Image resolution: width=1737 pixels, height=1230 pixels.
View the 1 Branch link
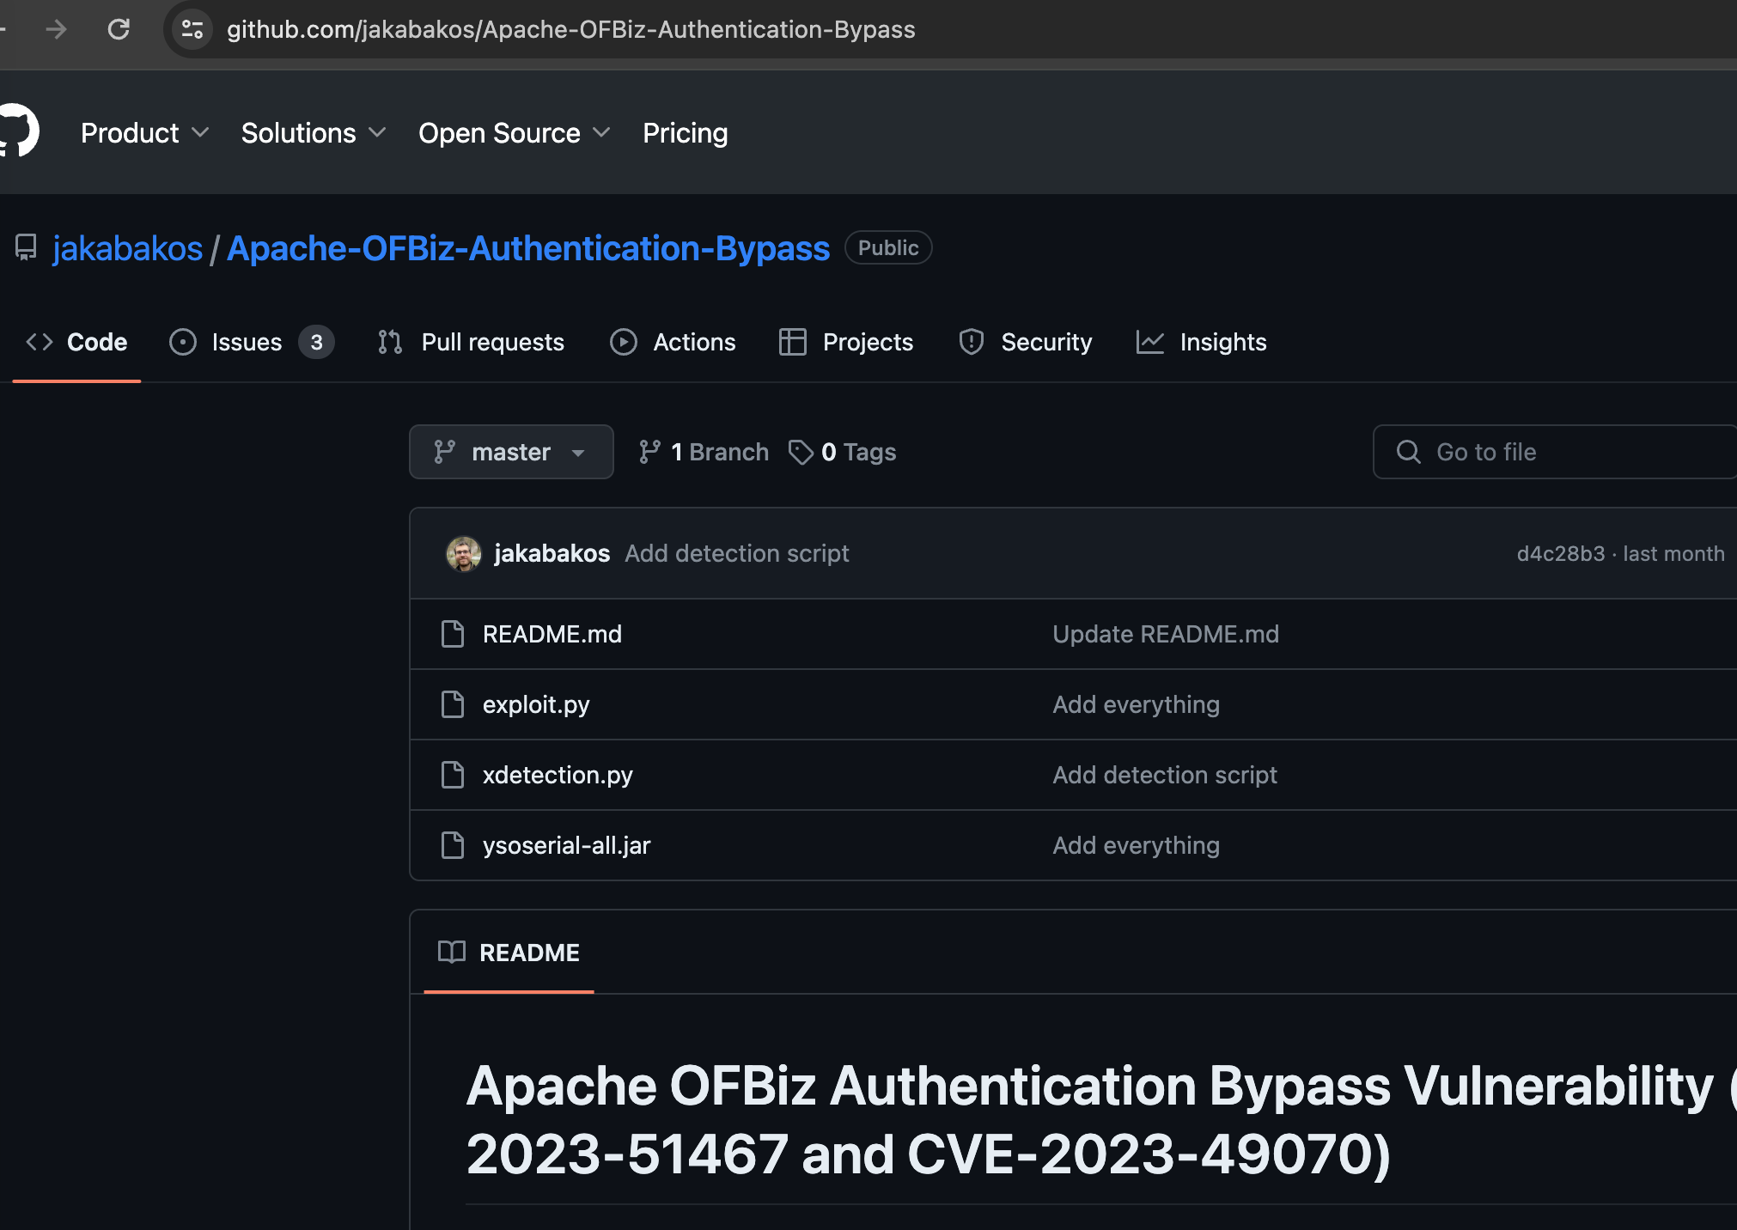[x=704, y=452]
